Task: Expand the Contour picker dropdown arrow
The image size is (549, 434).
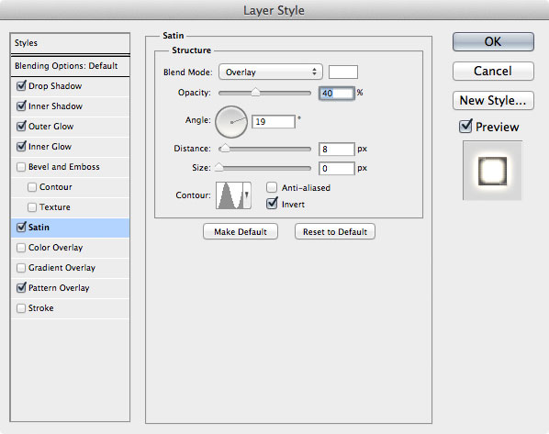Action: 246,195
